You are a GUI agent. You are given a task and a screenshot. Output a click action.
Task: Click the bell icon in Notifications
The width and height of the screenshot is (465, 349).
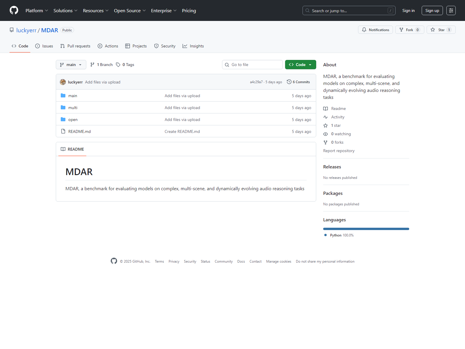[364, 30]
